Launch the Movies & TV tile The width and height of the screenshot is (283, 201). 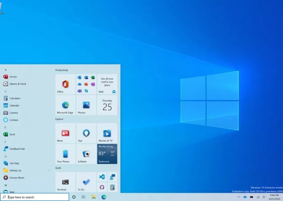[x=107, y=133]
